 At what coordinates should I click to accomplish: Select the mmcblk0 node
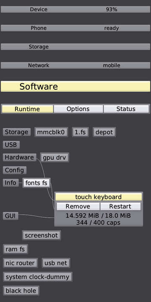(51, 132)
